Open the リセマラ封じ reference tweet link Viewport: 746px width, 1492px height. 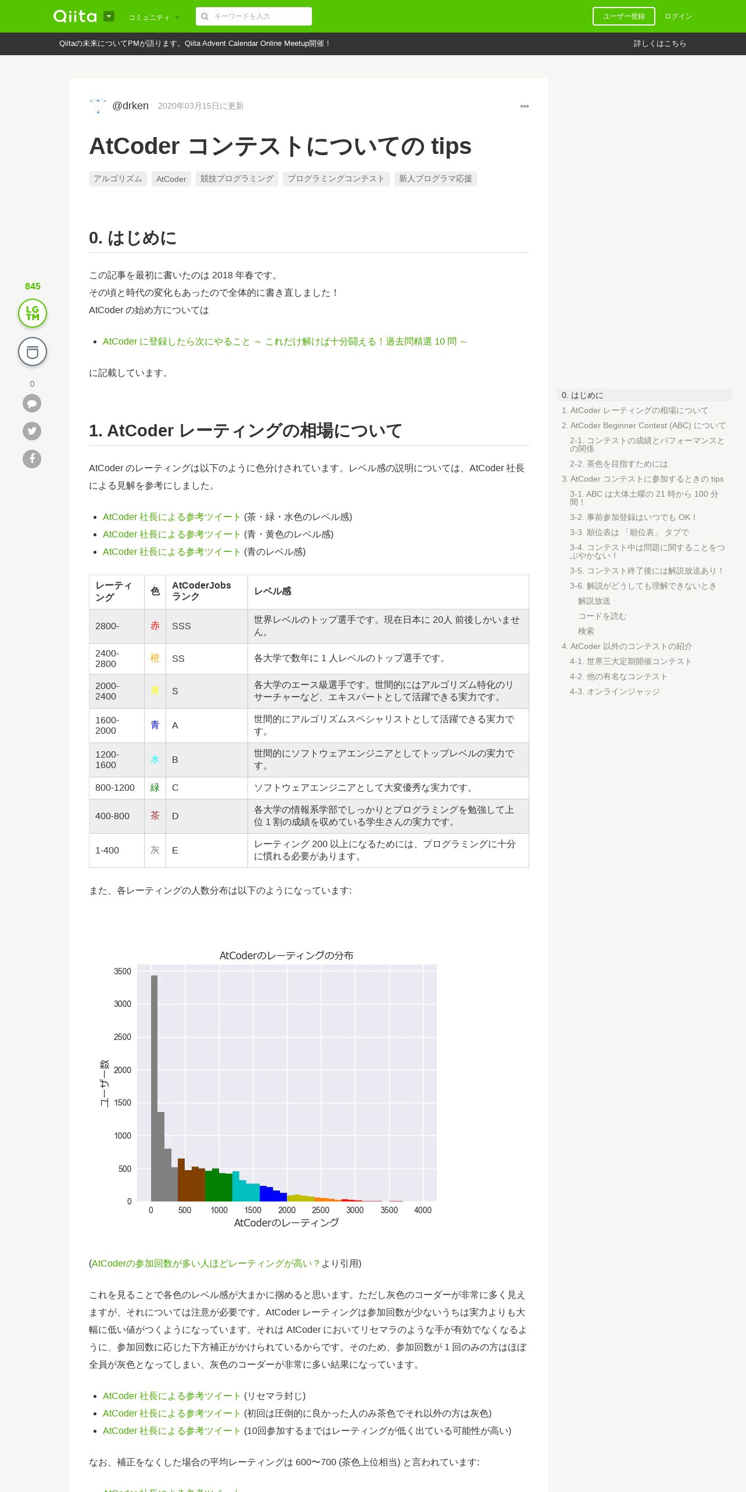pyautogui.click(x=171, y=1396)
